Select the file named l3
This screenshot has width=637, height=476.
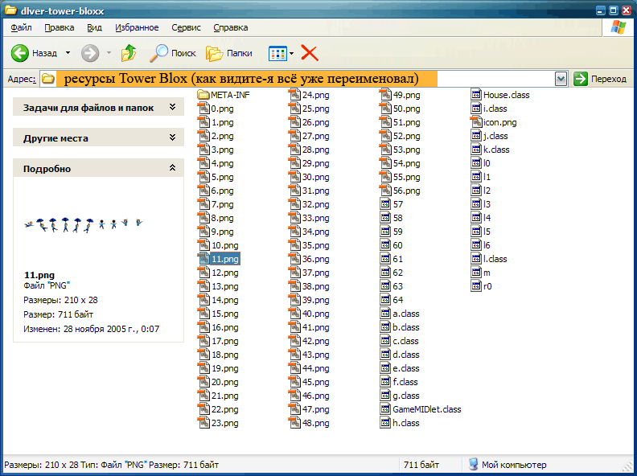[x=487, y=204]
